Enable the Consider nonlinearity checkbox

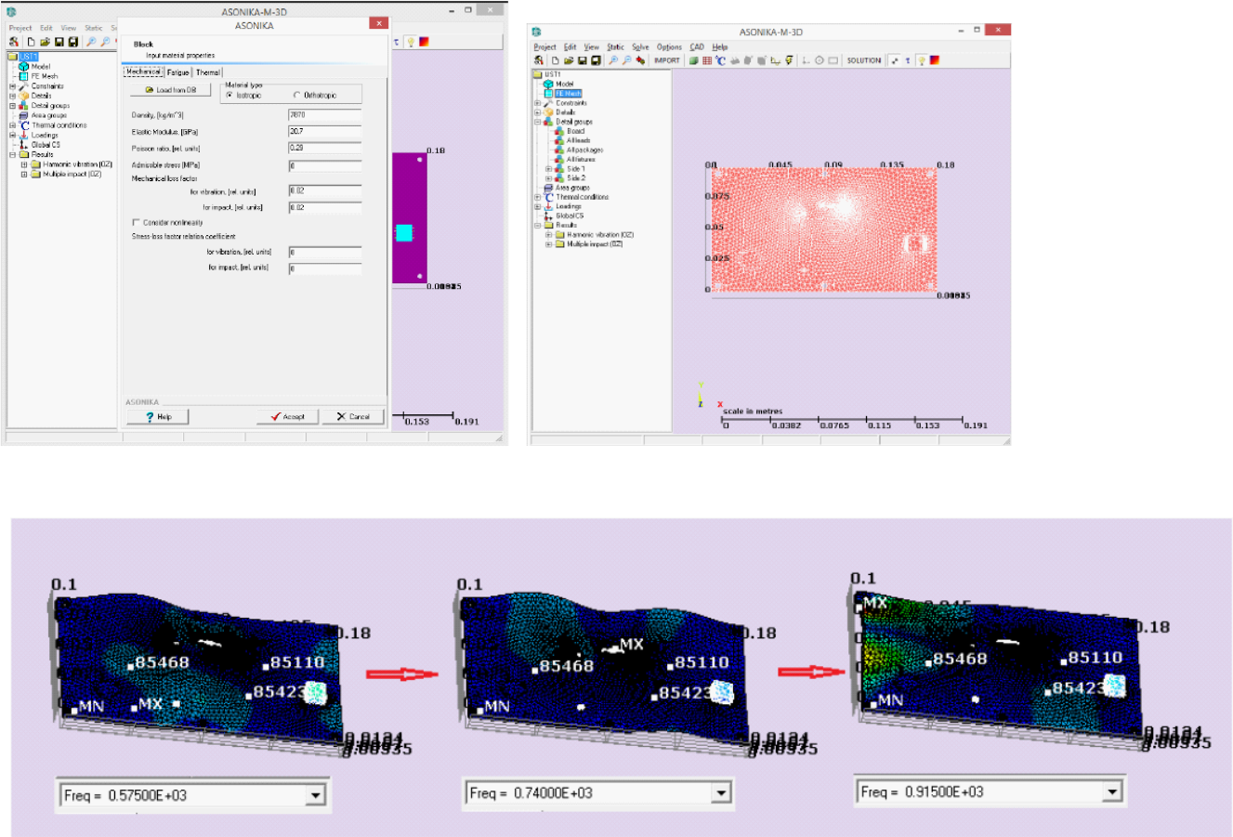click(x=137, y=223)
